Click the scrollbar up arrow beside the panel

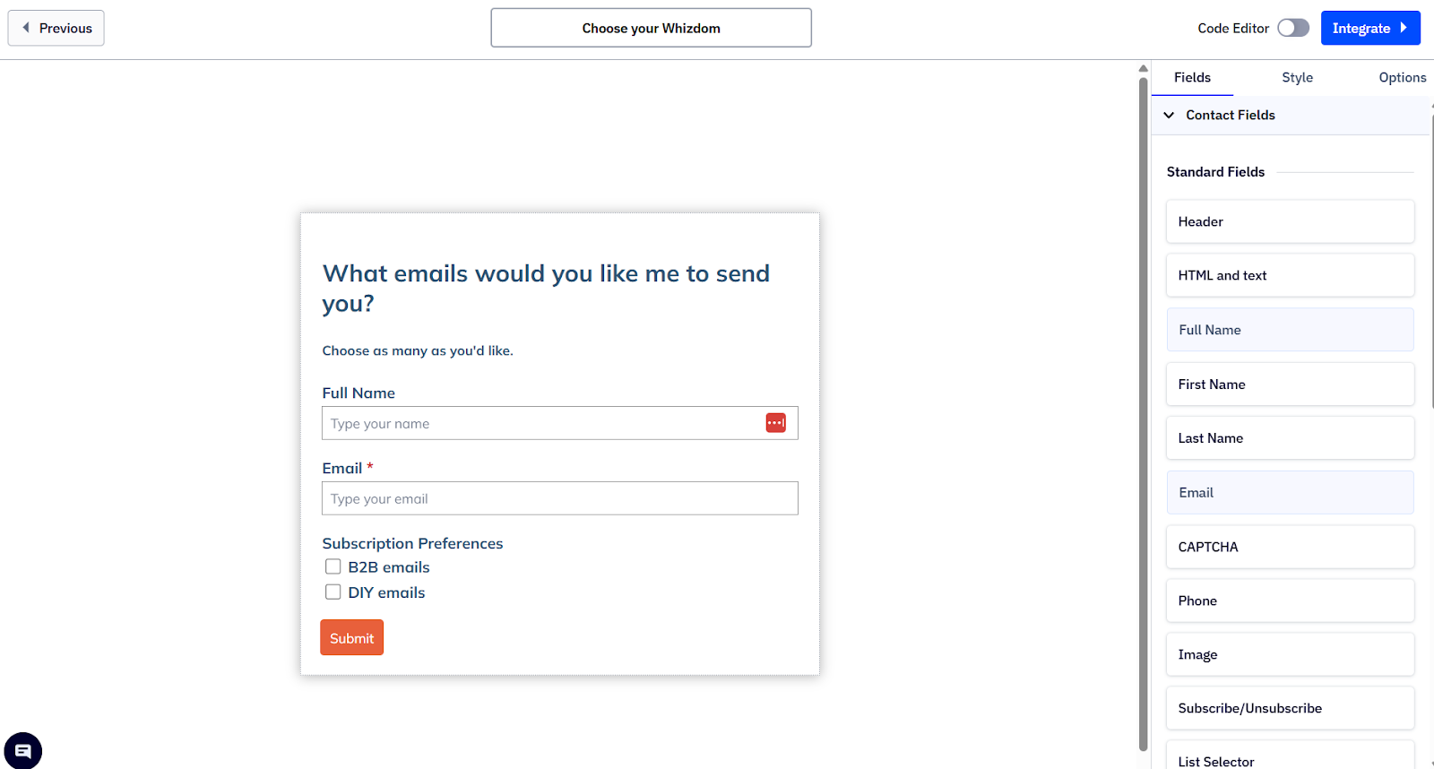pyautogui.click(x=1143, y=67)
